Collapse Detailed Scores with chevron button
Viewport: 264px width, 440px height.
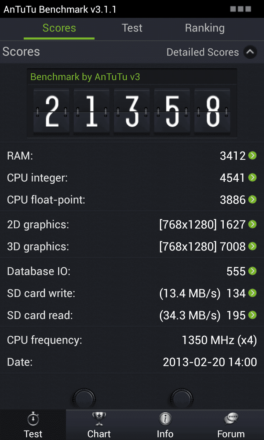click(x=250, y=52)
